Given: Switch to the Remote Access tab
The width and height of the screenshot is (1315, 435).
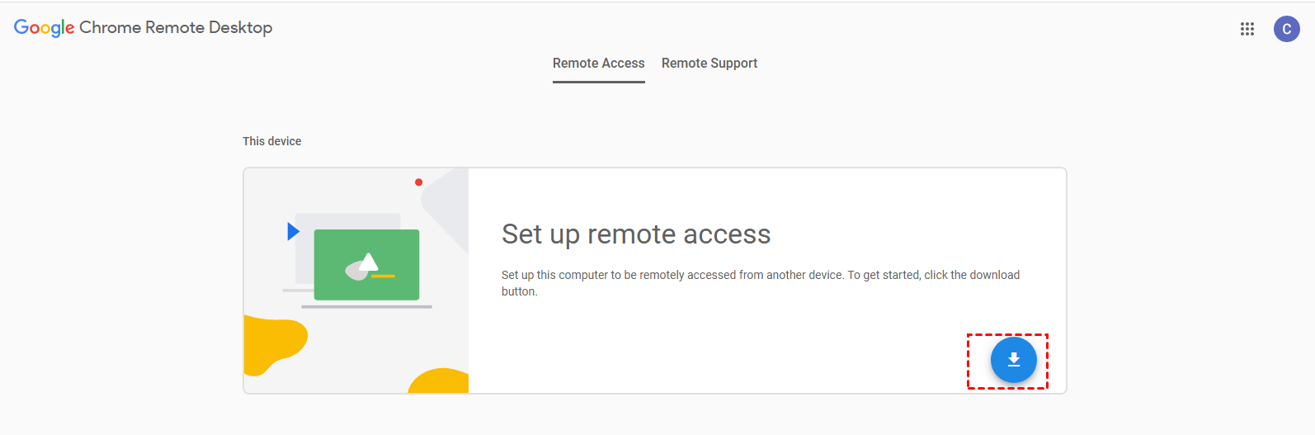Looking at the screenshot, I should click(598, 64).
